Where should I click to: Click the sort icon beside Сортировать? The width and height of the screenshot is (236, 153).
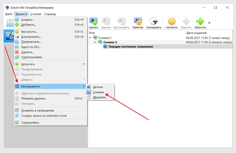click(x=17, y=123)
